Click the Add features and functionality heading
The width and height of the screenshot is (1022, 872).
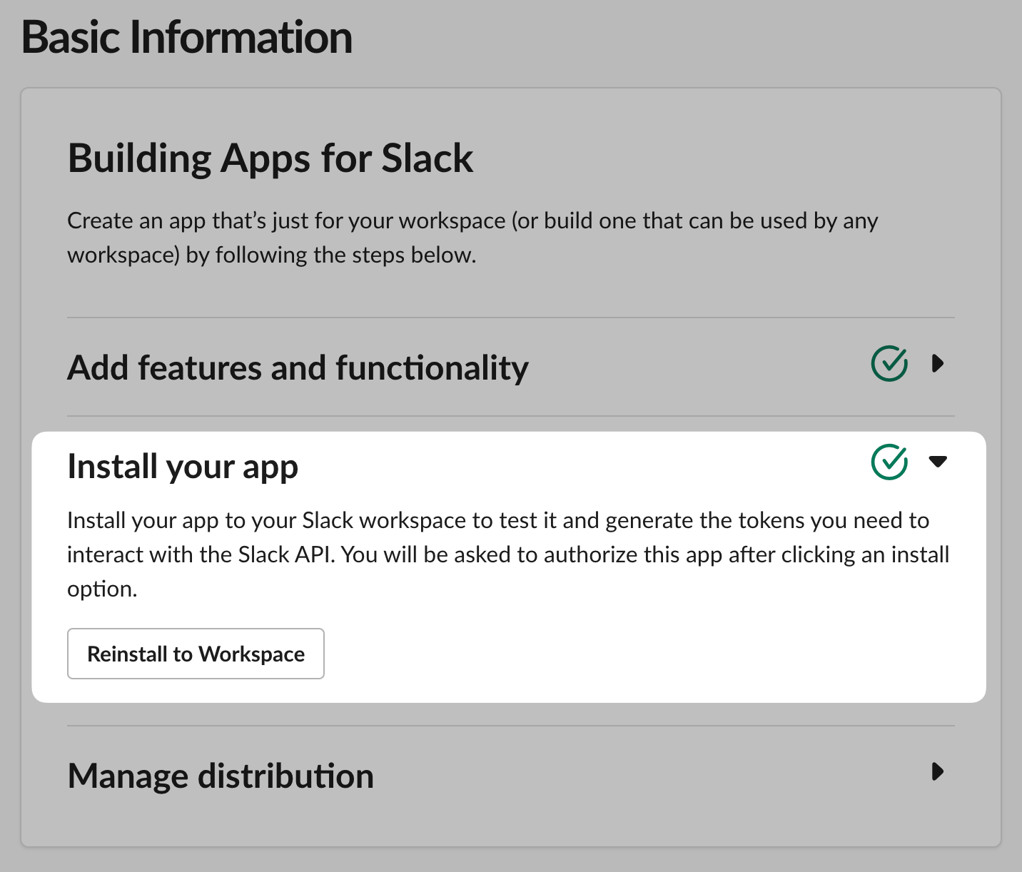click(298, 368)
